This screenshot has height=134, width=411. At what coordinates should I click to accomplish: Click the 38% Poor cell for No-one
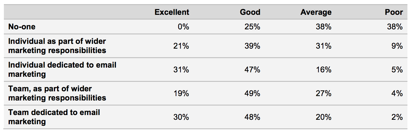pos(395,27)
